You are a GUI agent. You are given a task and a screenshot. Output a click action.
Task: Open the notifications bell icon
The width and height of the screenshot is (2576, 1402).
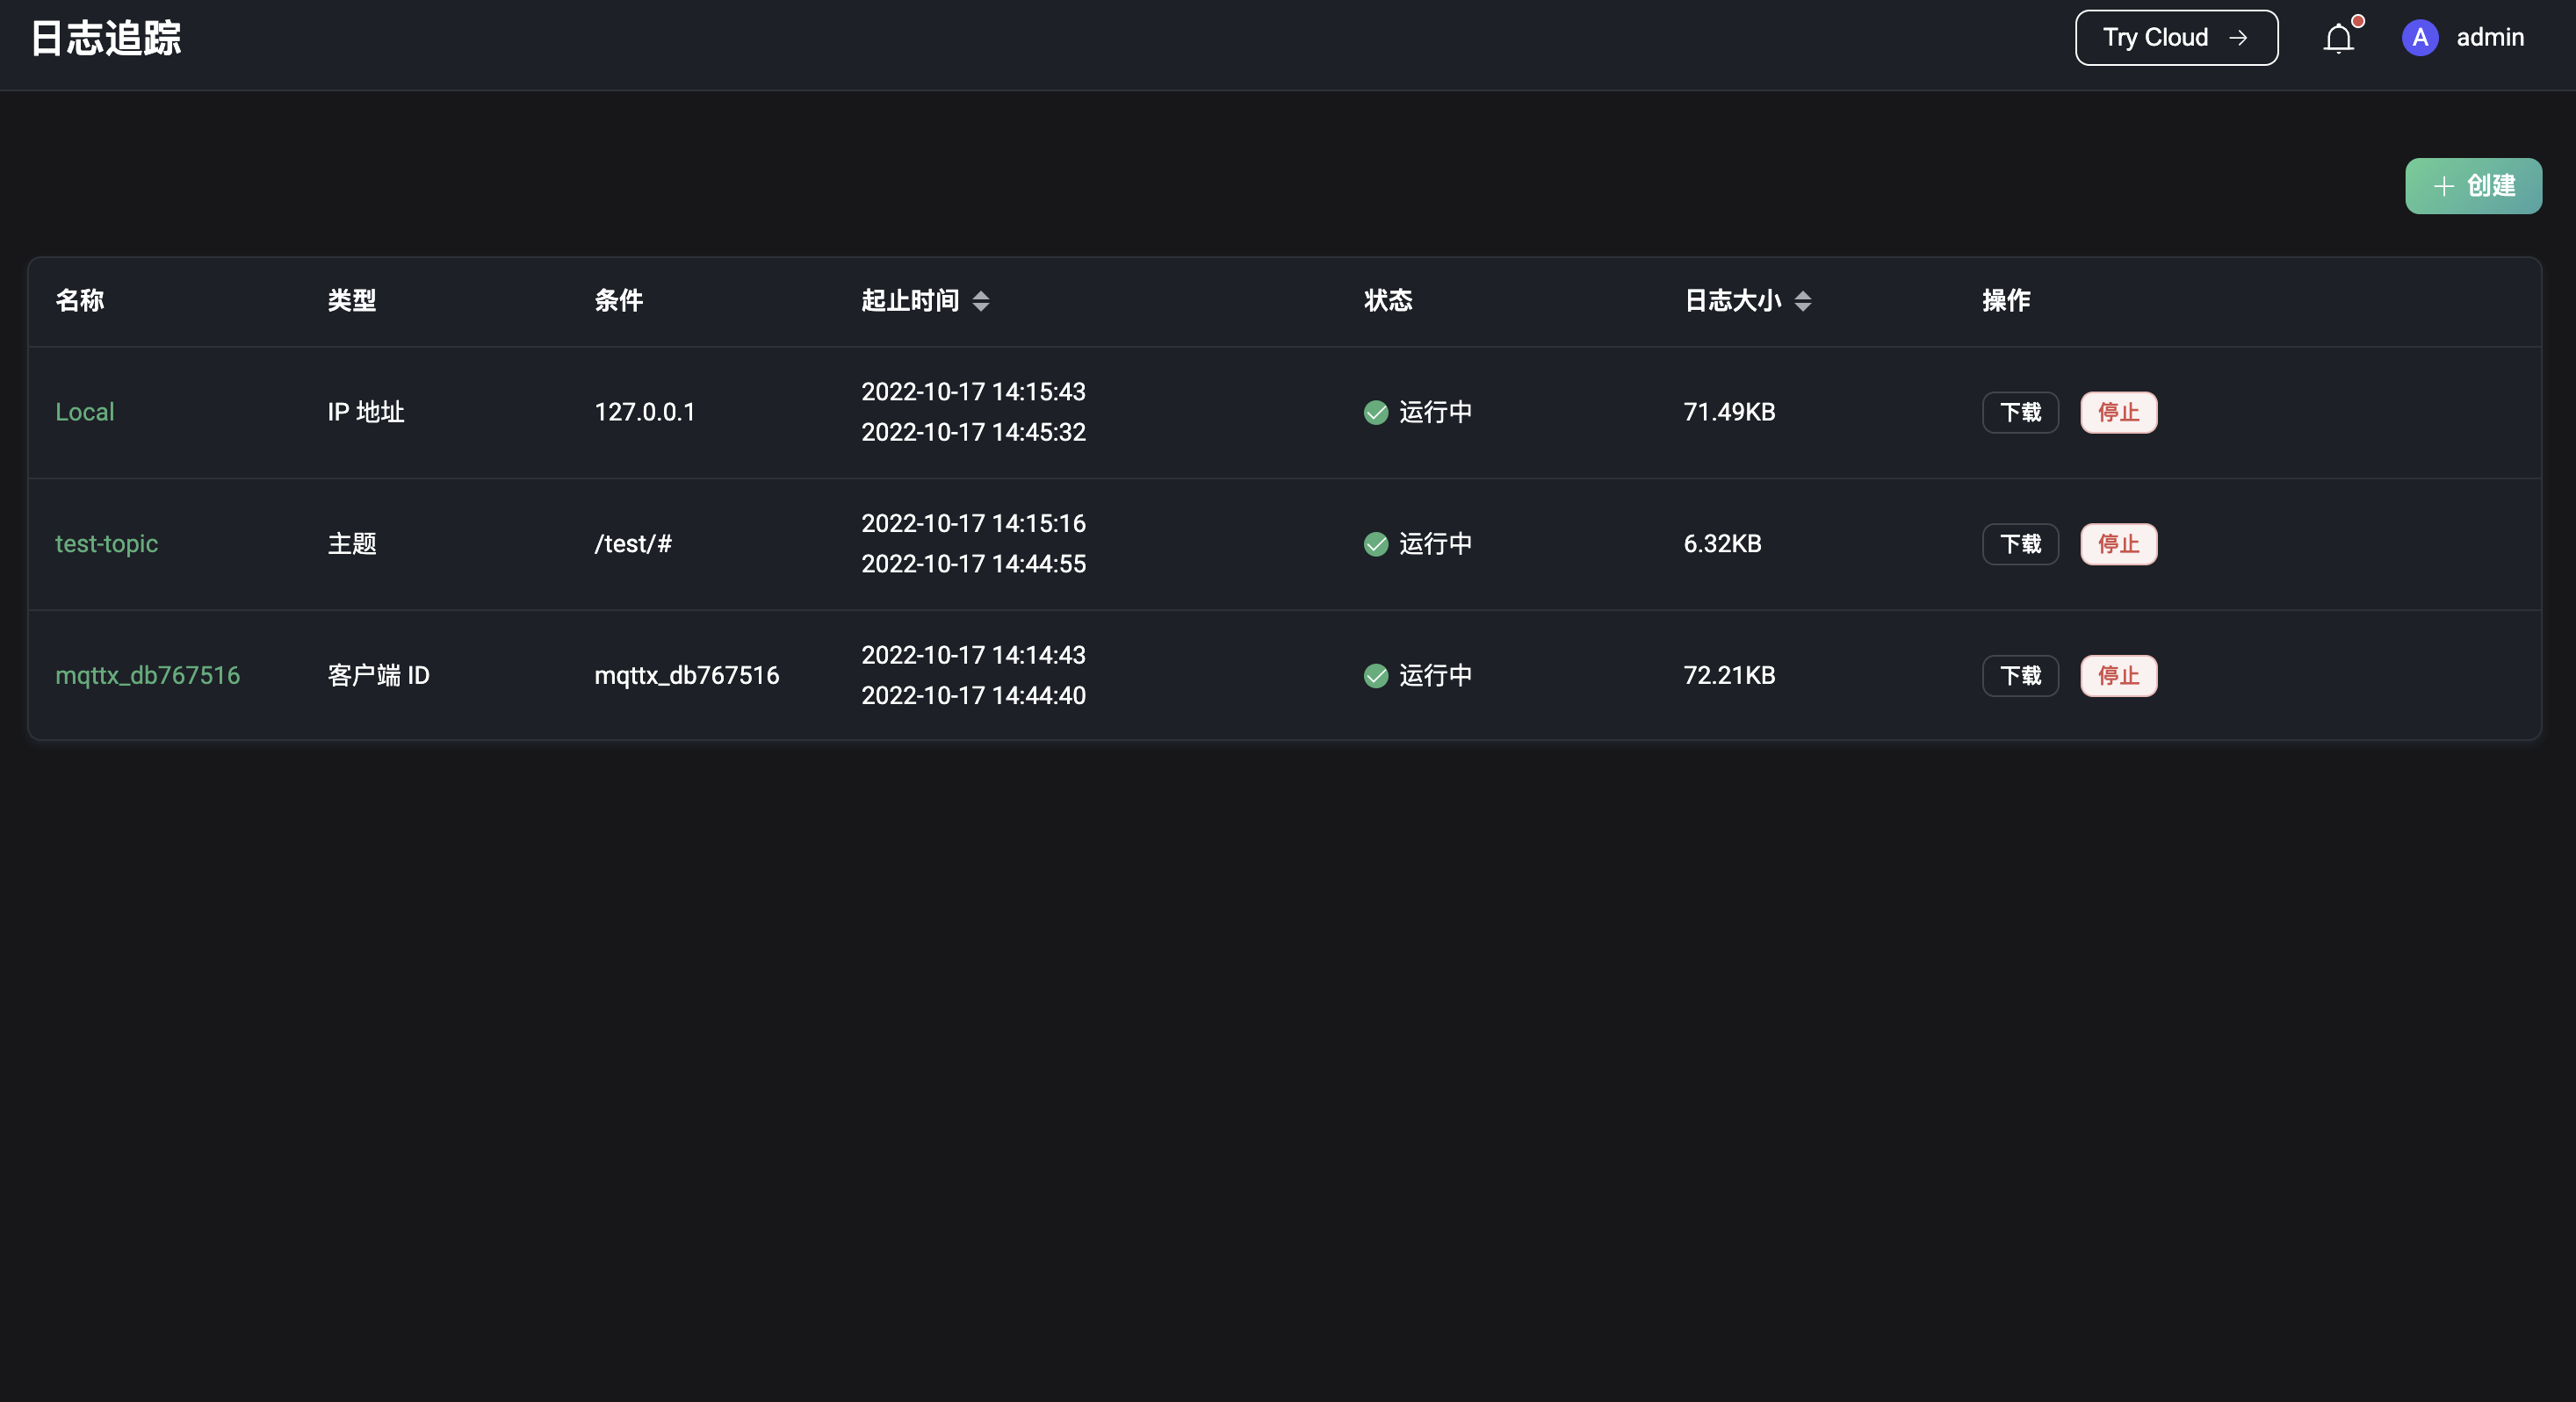click(2338, 38)
